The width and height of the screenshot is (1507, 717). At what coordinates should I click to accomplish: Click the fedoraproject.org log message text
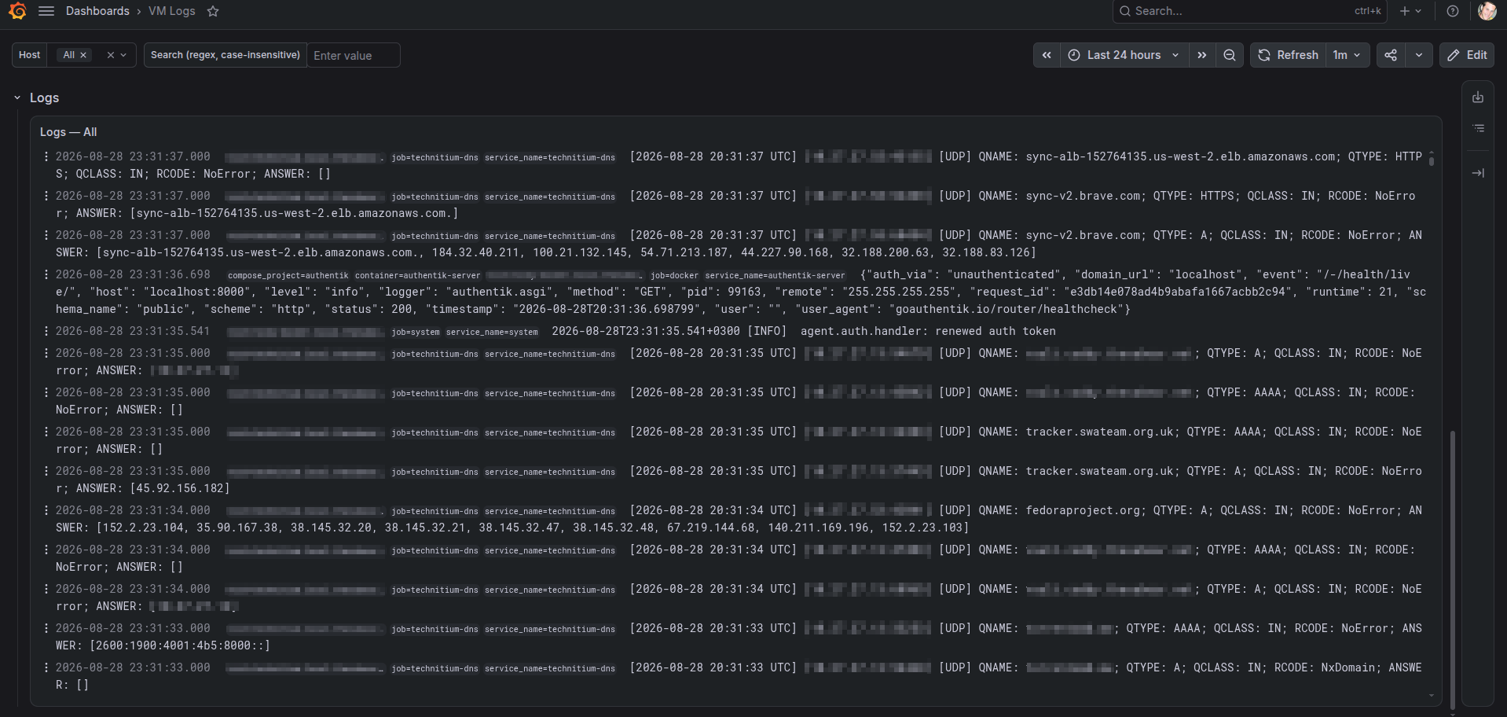click(x=739, y=519)
